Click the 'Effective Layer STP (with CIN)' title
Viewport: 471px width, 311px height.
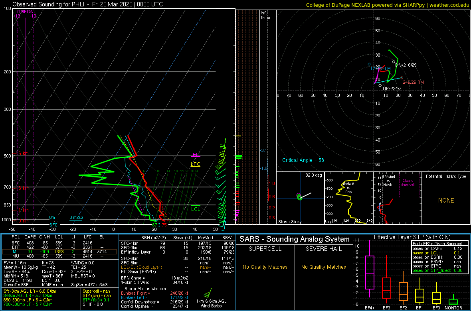pos(411,237)
